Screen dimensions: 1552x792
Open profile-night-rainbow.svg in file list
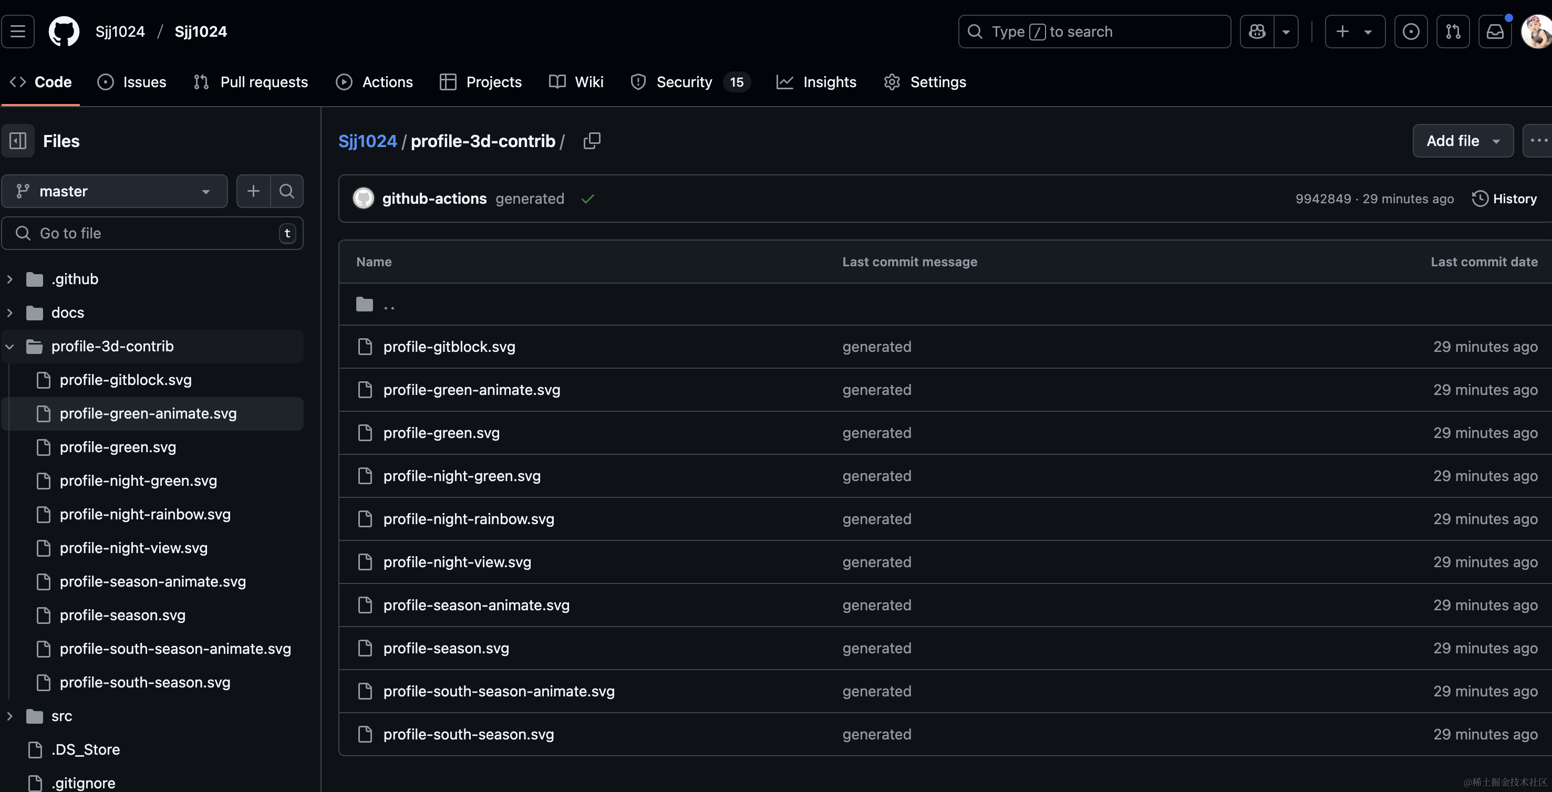(468, 519)
